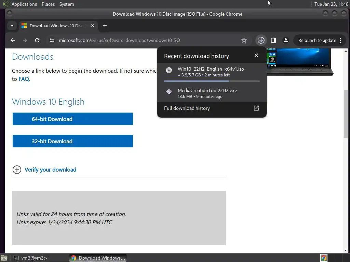The image size is (350, 262).
Task: Click the MediaCreationTool exe file icon
Action: (169, 91)
